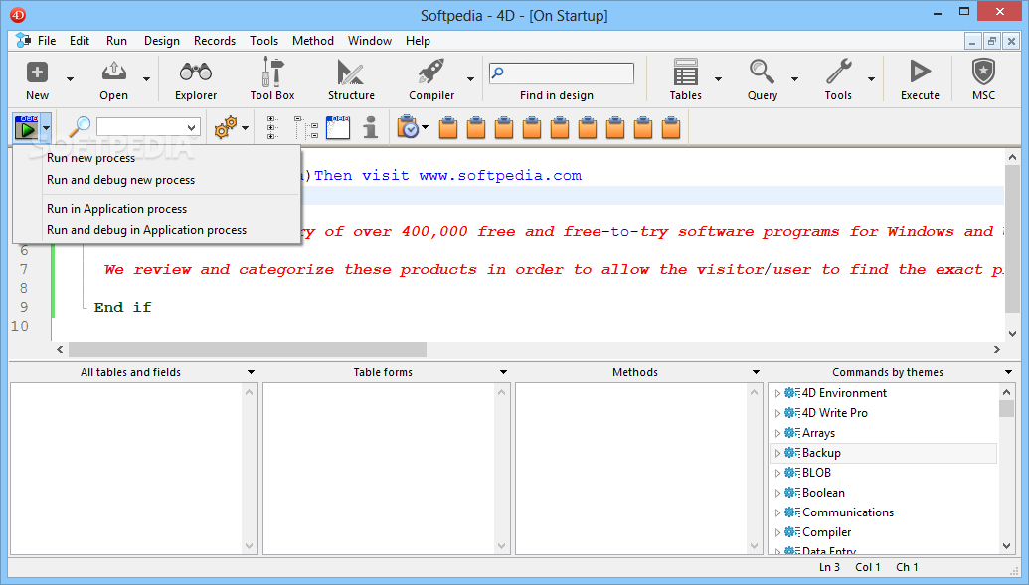Choose Run in Application process
The image size is (1029, 585).
116,209
